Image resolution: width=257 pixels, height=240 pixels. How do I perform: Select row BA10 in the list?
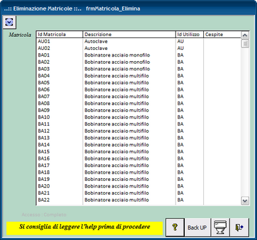coord(138,117)
